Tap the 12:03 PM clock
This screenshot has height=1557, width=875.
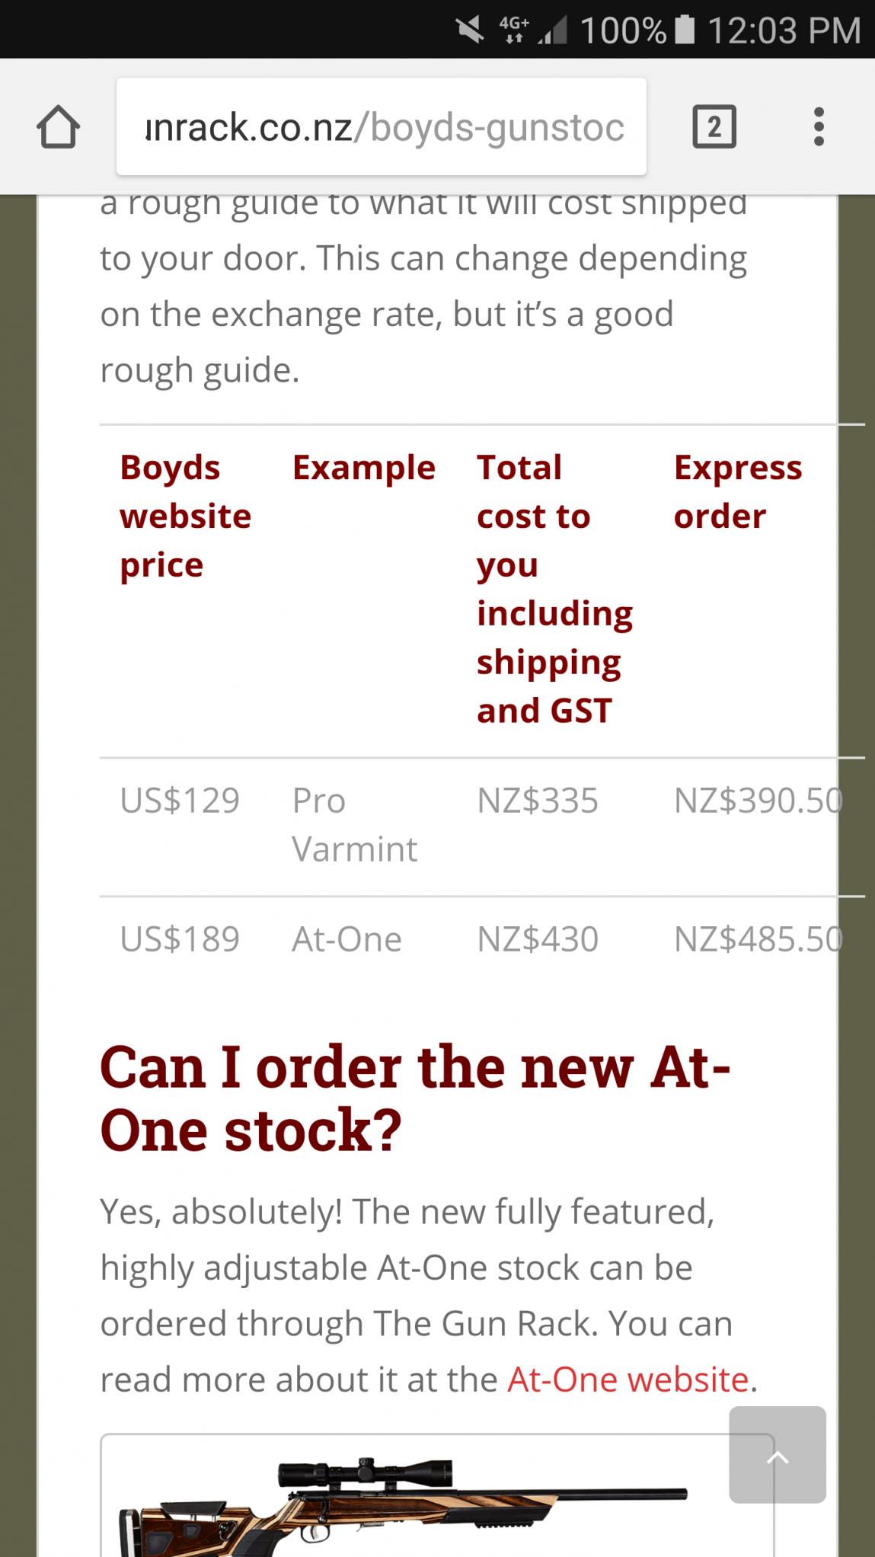click(784, 30)
